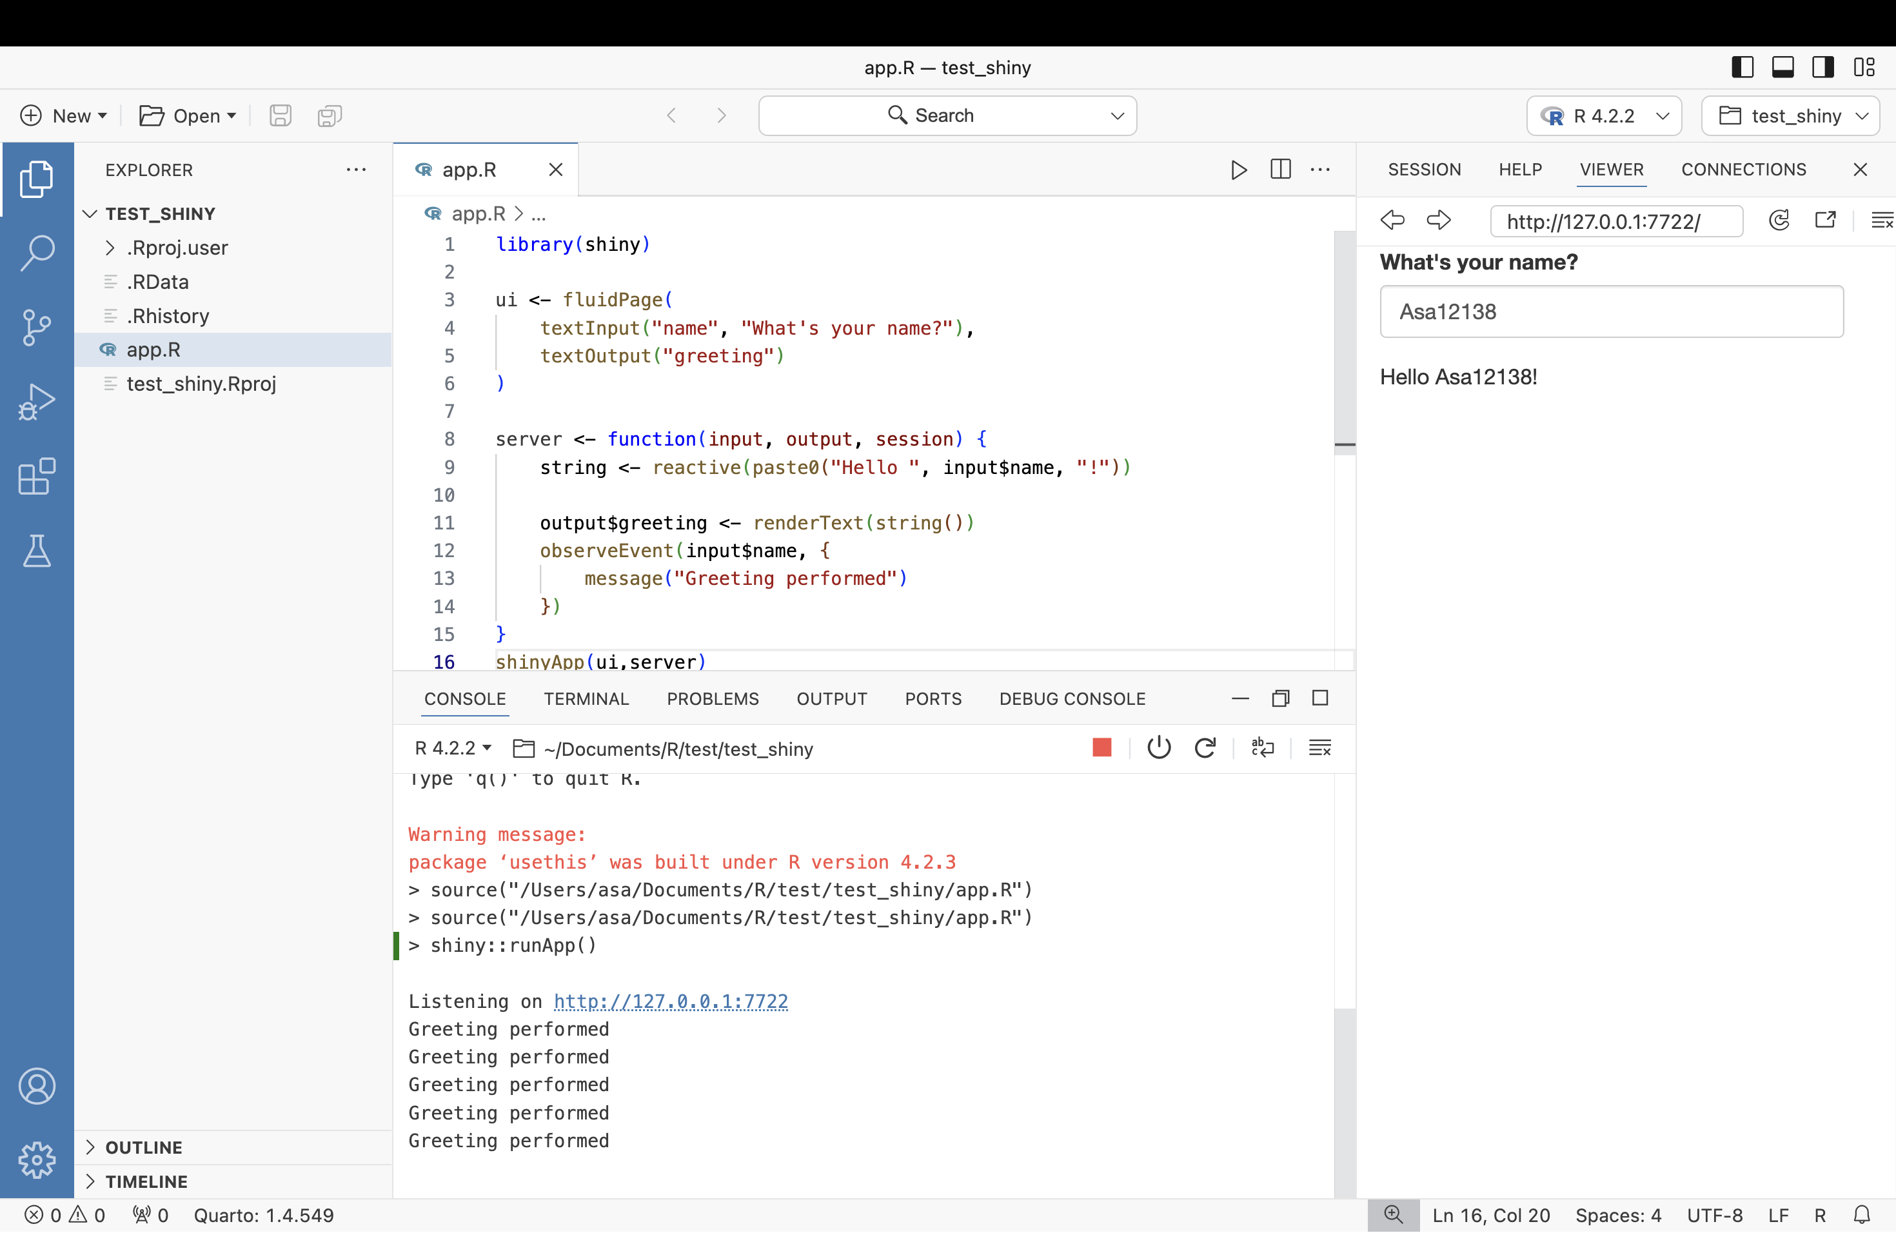This screenshot has height=1233, width=1896.
Task: Switch to the OUTPUT tab
Action: [x=832, y=698]
